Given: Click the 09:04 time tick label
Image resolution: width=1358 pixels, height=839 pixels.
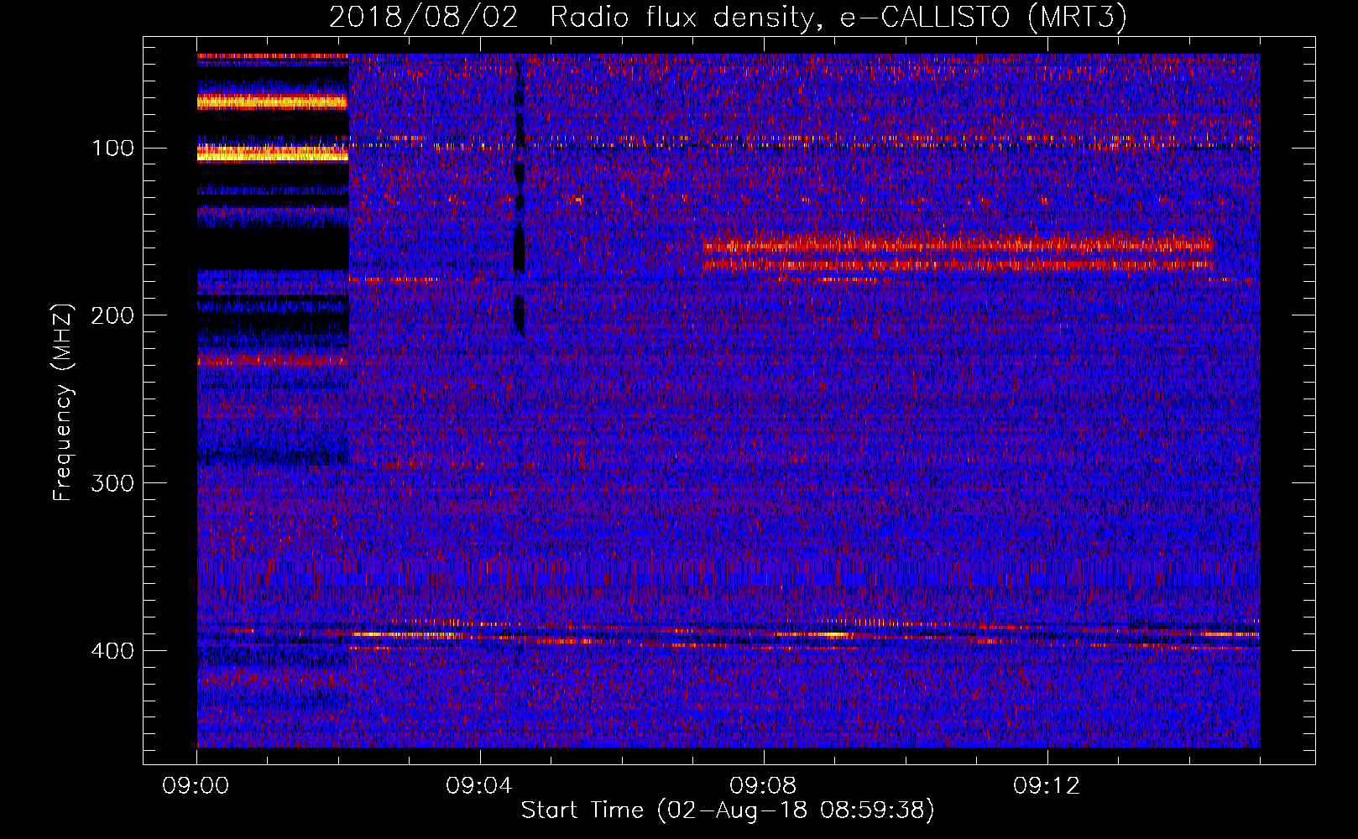Looking at the screenshot, I should pos(480,786).
